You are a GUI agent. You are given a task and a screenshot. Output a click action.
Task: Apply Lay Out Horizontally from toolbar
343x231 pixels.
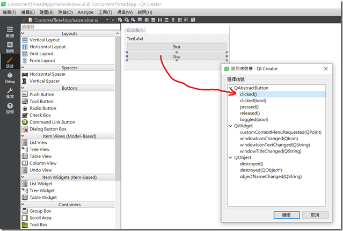(147, 20)
